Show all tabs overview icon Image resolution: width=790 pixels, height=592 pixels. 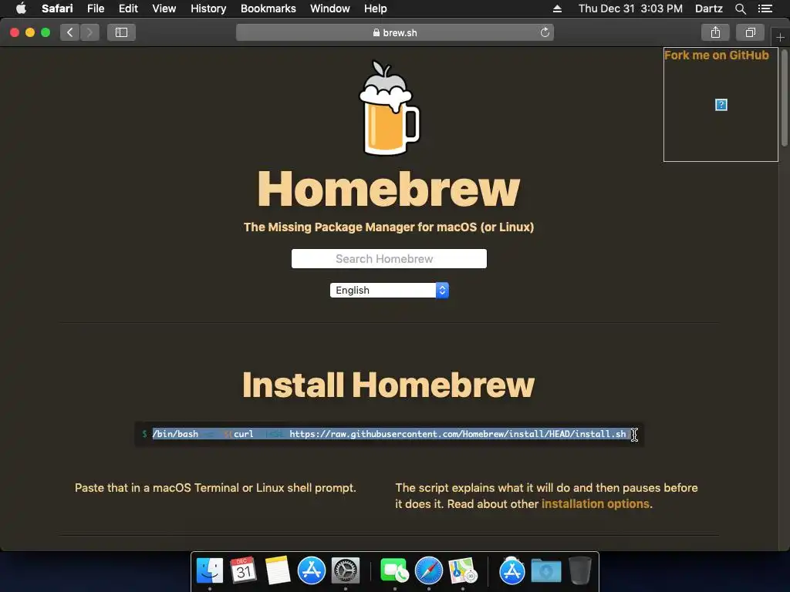[750, 32]
